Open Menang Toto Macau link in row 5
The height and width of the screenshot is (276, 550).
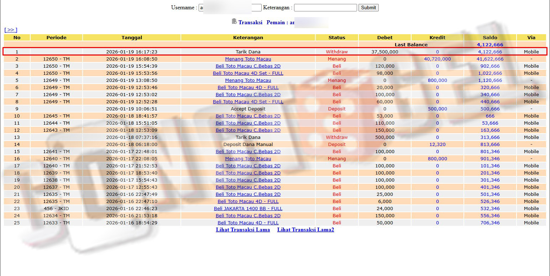point(248,80)
